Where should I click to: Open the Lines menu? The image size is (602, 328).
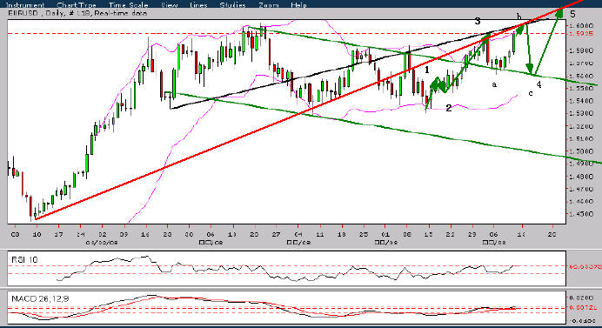point(198,5)
